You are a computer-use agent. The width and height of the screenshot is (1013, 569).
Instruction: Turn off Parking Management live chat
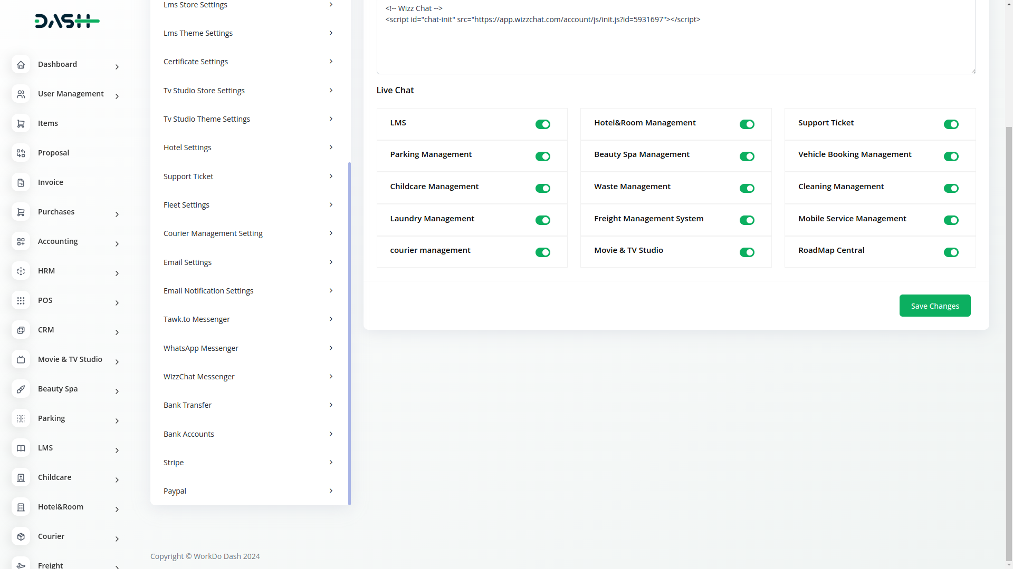pyautogui.click(x=543, y=156)
